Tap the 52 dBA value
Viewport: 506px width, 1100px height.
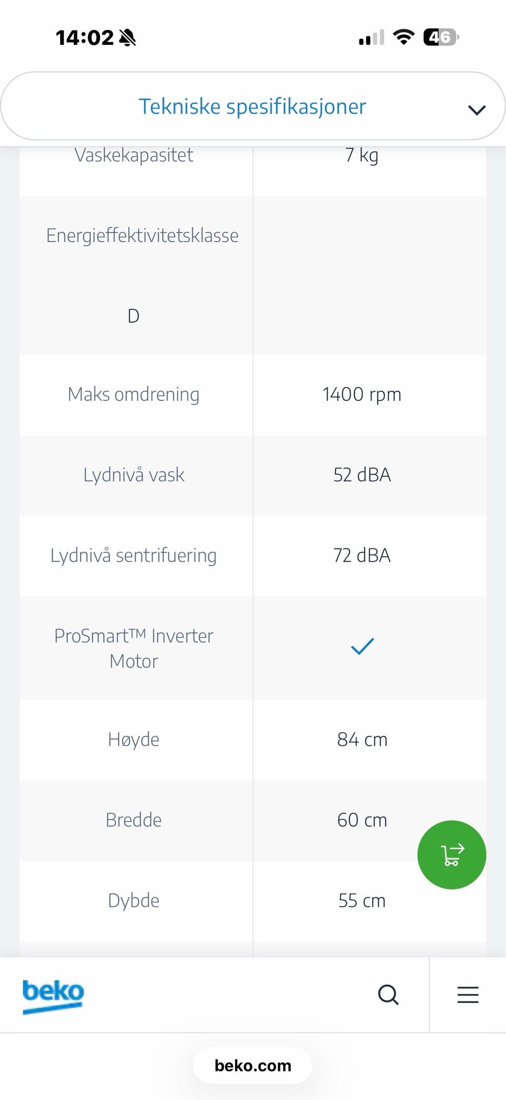coord(362,475)
